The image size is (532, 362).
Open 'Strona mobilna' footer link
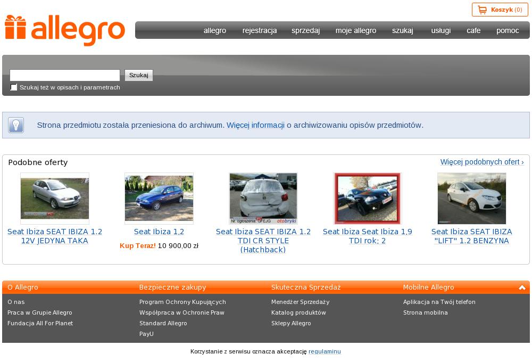(426, 312)
